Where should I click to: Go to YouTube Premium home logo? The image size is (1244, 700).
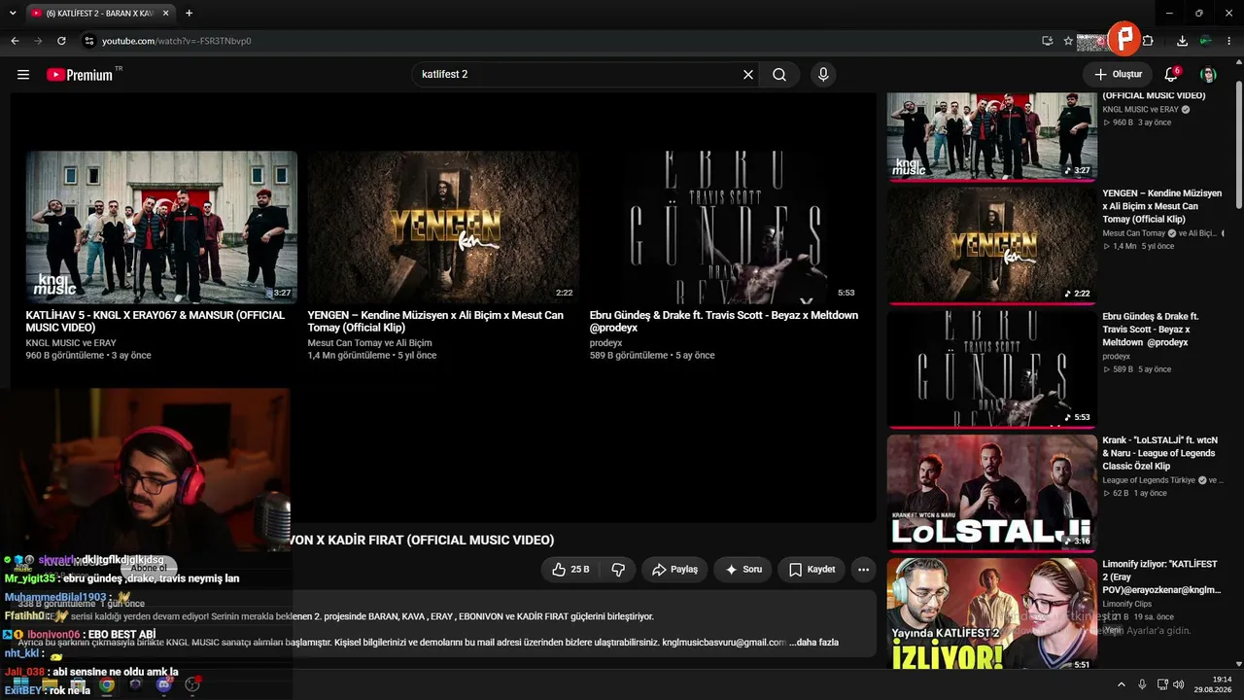[x=80, y=75]
